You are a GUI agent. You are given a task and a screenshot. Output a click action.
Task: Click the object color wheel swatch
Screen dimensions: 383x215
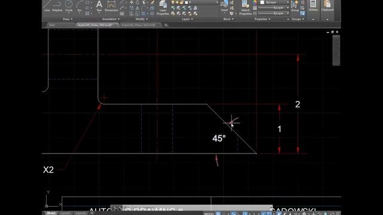(x=255, y=2)
